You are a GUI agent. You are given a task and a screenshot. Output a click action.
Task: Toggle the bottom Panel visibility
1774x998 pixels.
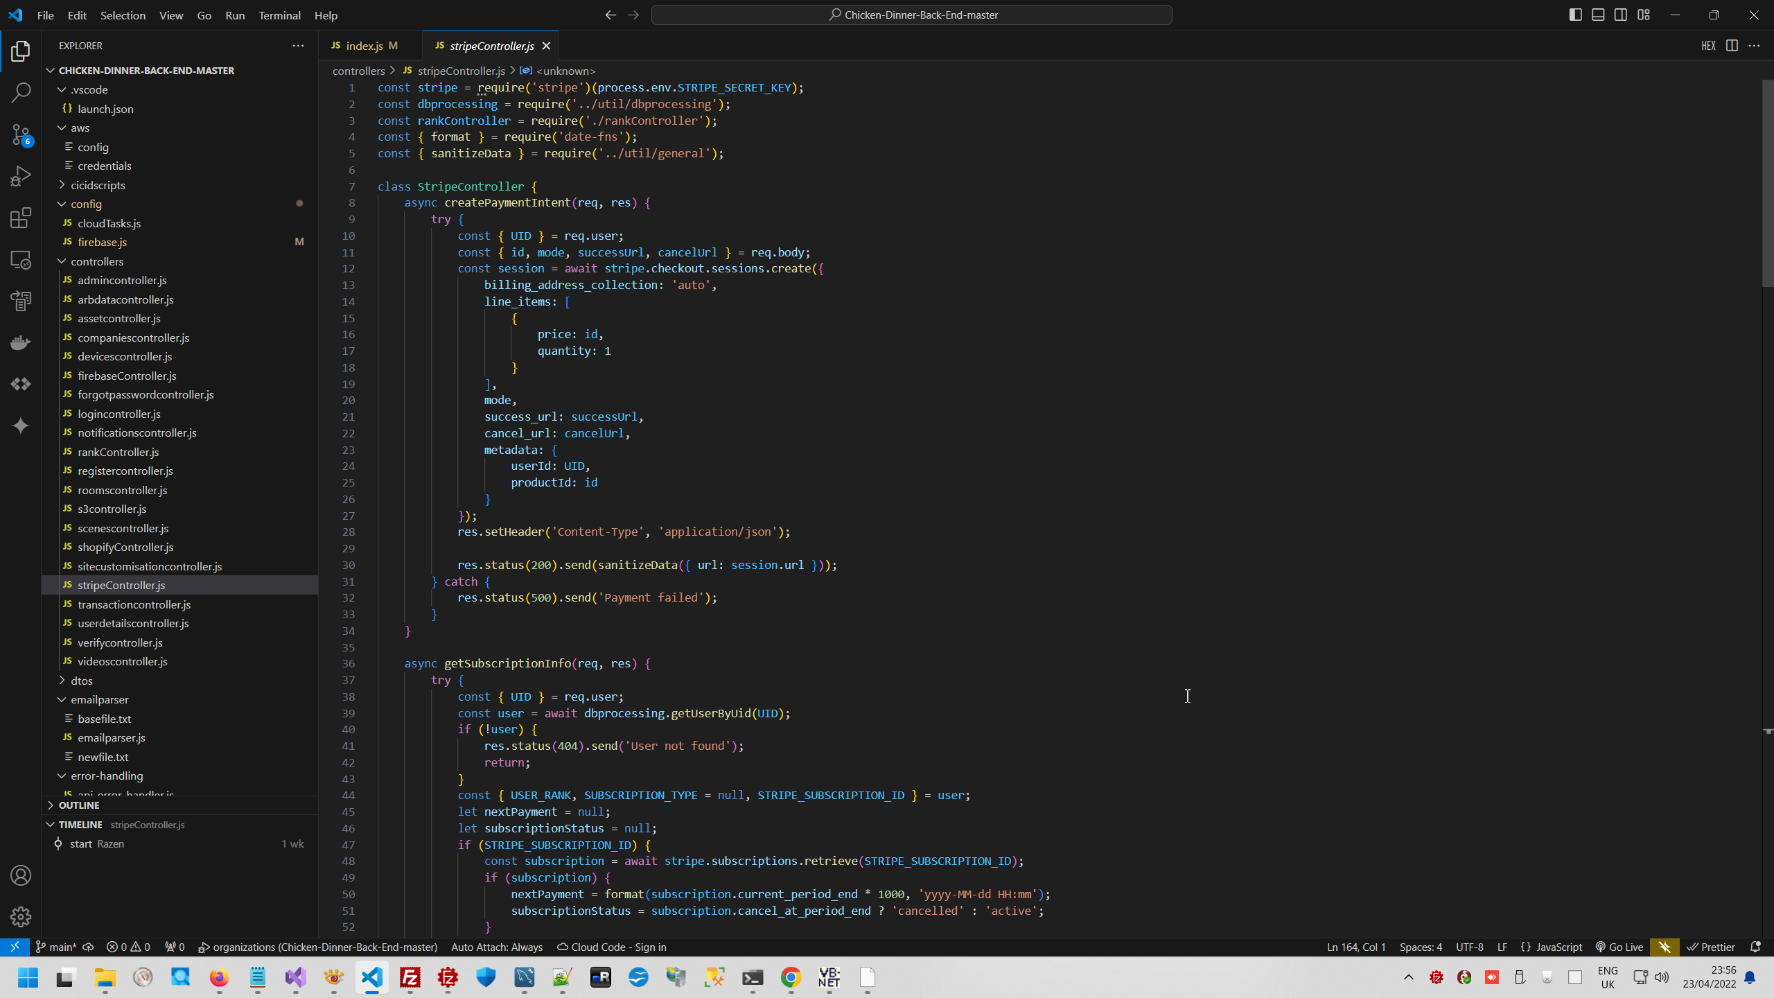(x=1599, y=14)
